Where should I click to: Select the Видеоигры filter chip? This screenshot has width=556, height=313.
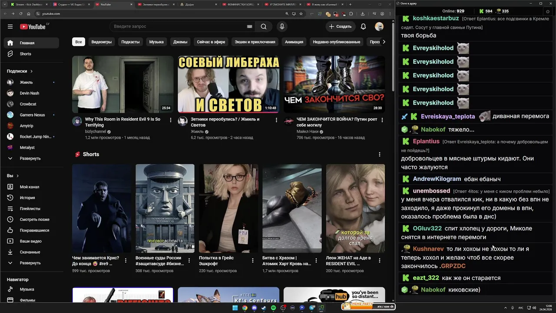pos(102,42)
